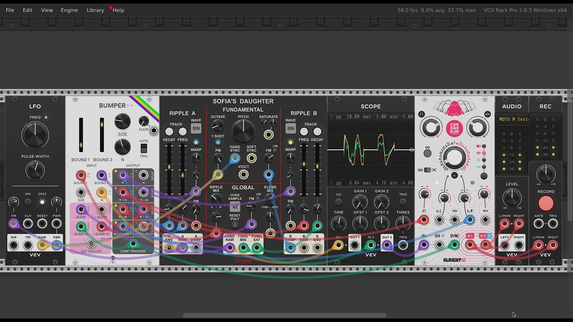The height and width of the screenshot is (322, 573).
Task: Toggle Ripple A TRACK DECAY button
Action: tap(169, 131)
